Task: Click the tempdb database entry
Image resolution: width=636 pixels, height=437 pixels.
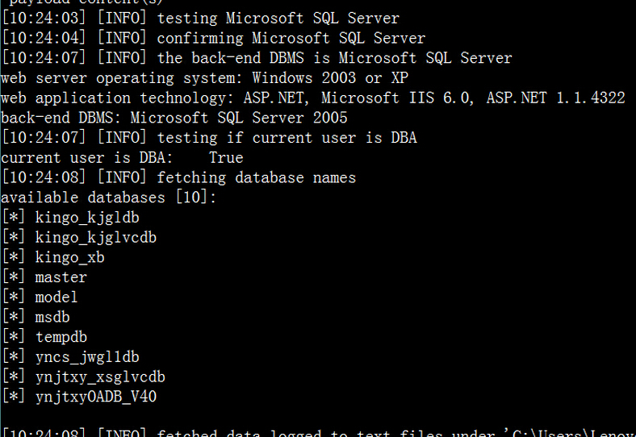Action: pos(61,337)
